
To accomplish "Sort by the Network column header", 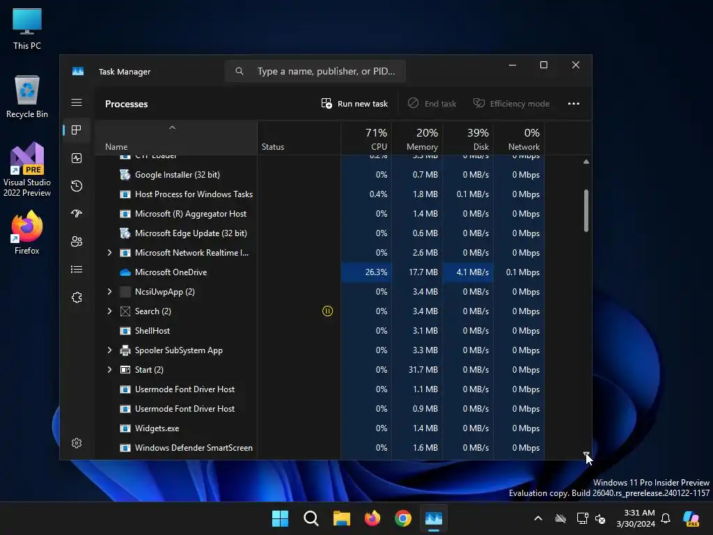I will [519, 139].
